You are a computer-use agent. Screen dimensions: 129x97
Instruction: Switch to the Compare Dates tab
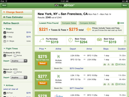[69, 23]
